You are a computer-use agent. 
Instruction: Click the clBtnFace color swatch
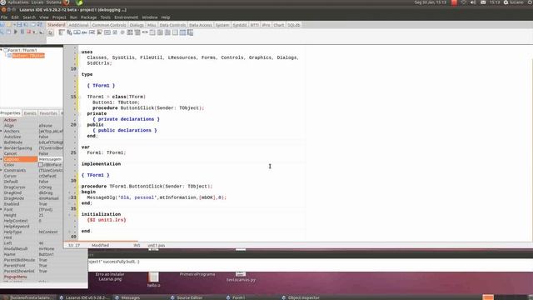(41, 165)
